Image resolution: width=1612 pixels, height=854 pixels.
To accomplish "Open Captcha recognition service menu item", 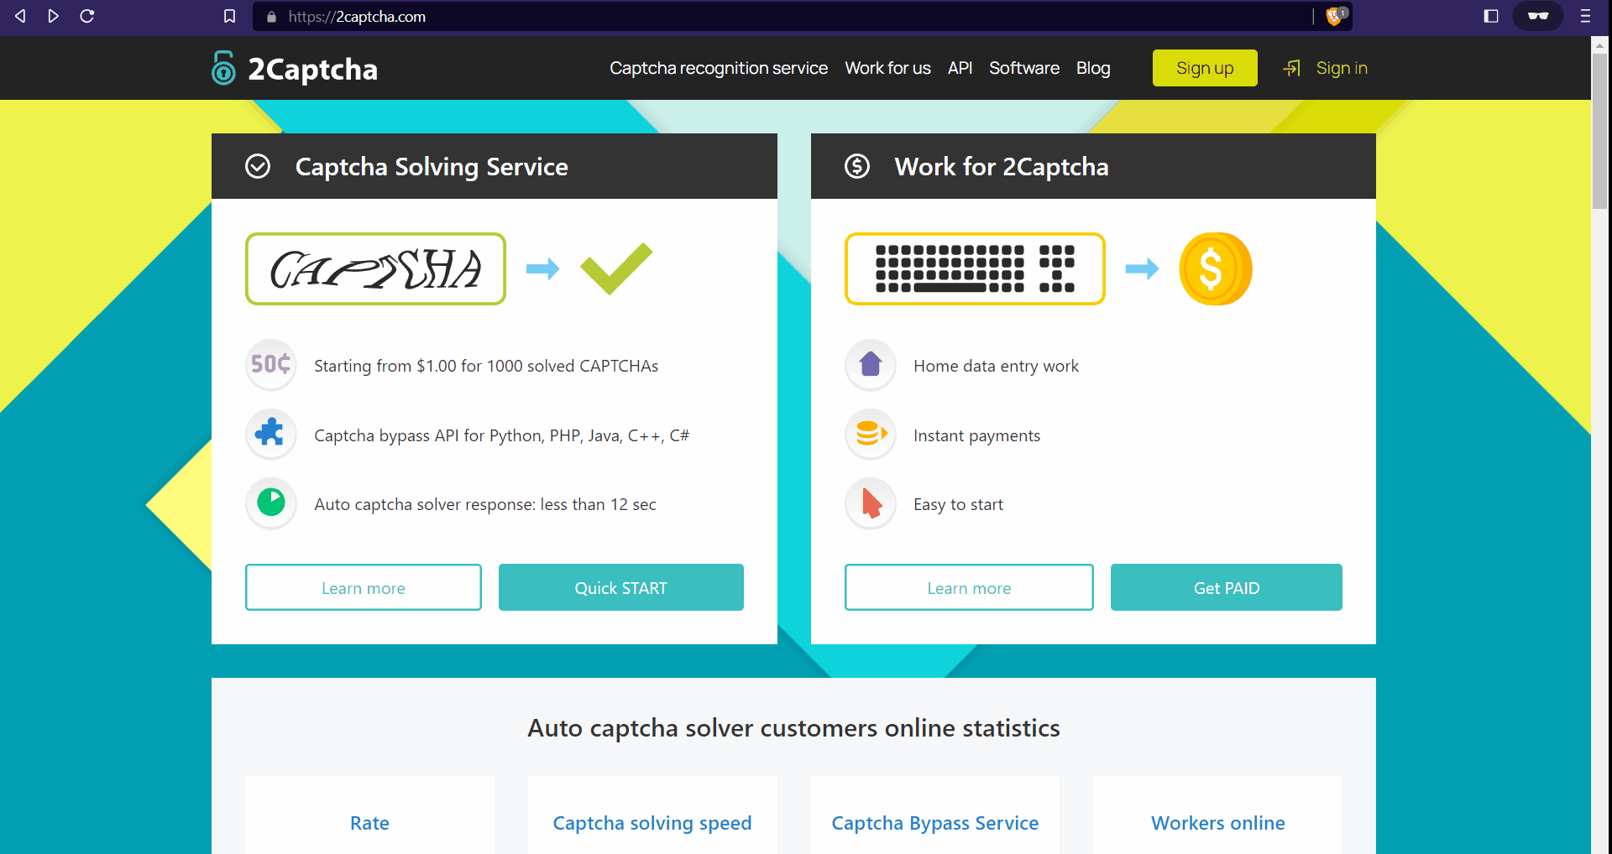I will coord(719,68).
